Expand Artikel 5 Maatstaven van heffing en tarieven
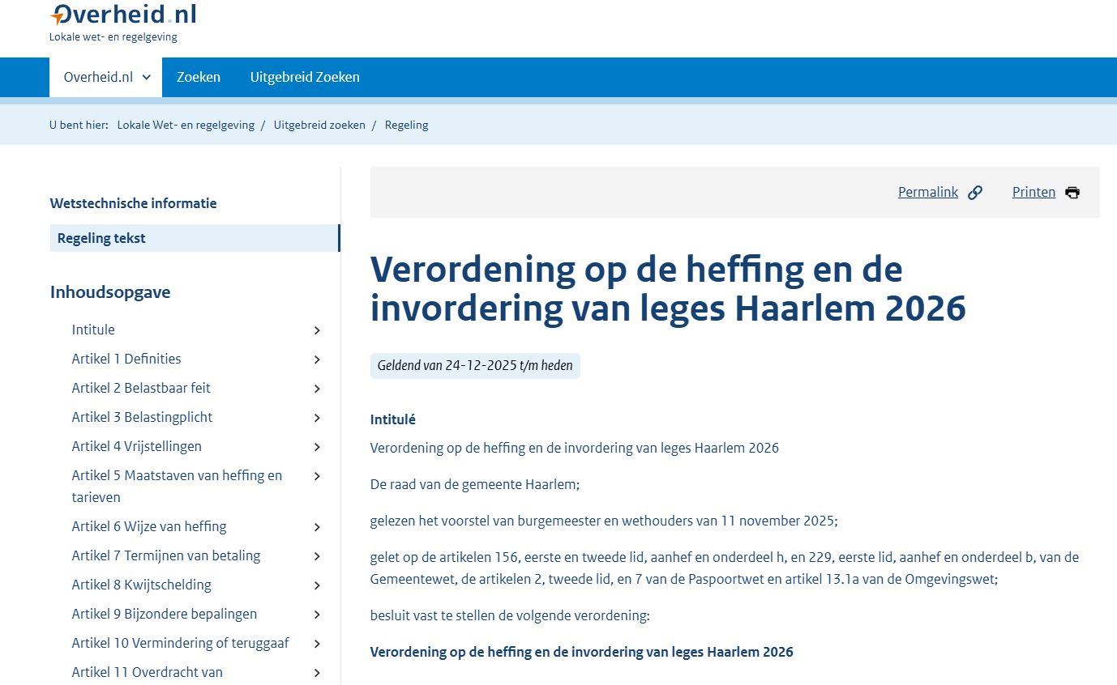The width and height of the screenshot is (1117, 685). point(317,476)
